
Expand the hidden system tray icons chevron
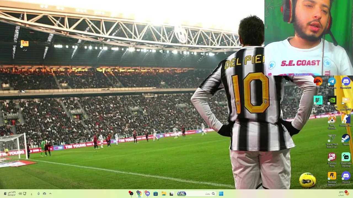(x=50, y=194)
